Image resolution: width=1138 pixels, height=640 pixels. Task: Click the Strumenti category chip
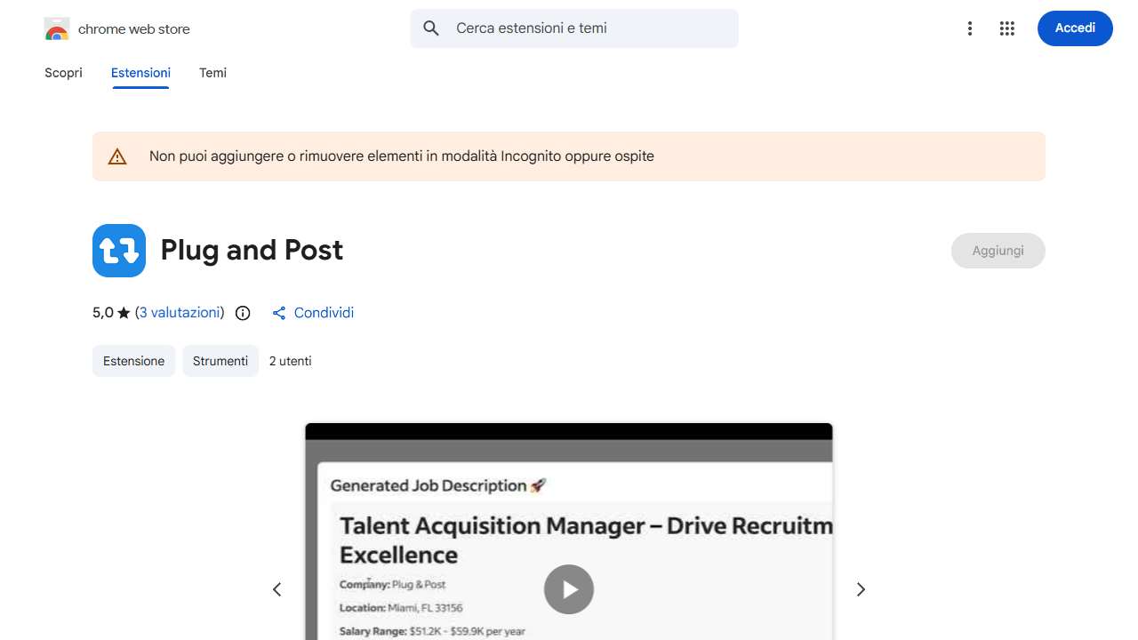220,361
